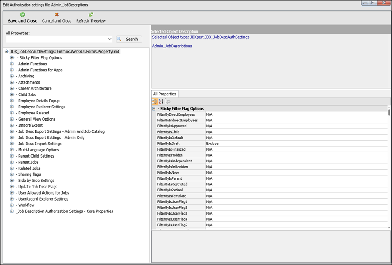Click the FilterByIsFinalized property name
Image resolution: width=392 pixels, height=265 pixels.
click(171, 149)
